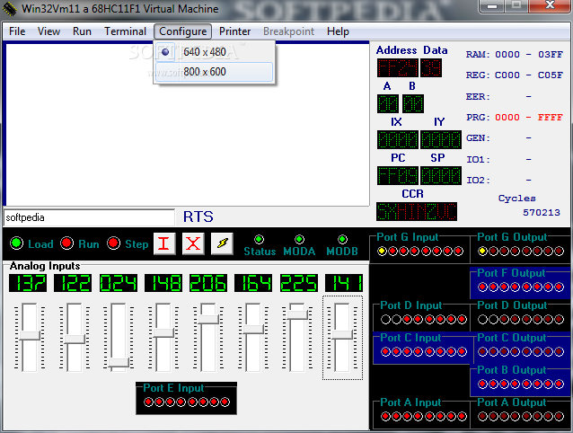Click the CCR flags display

pos(417,212)
